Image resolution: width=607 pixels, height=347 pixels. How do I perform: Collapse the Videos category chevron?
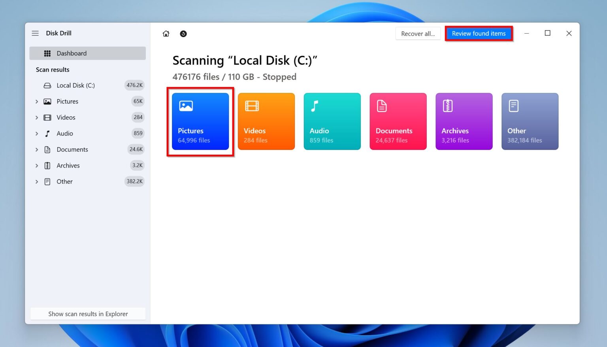(x=36, y=117)
